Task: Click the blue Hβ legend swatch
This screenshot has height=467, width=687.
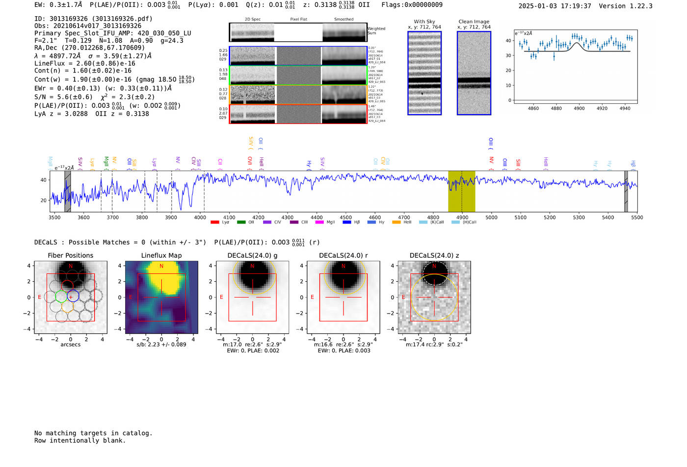Action: [x=347, y=222]
